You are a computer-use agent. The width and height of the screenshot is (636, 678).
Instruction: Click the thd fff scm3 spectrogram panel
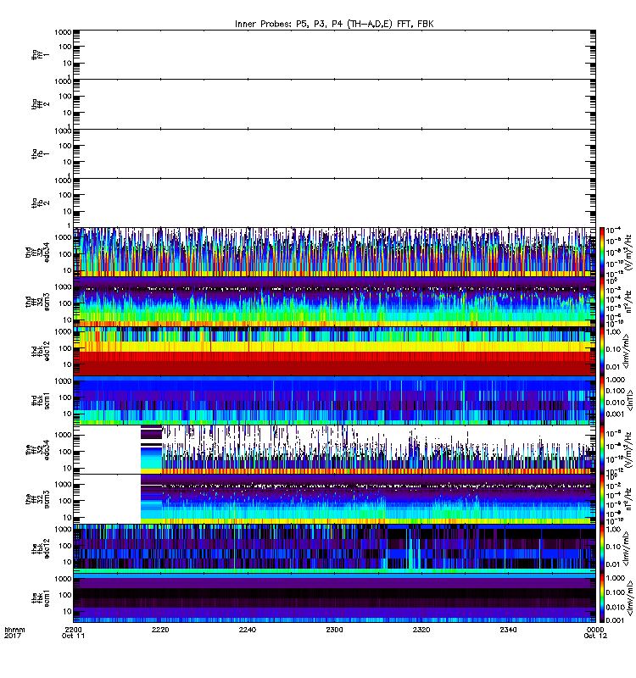pyautogui.click(x=334, y=302)
